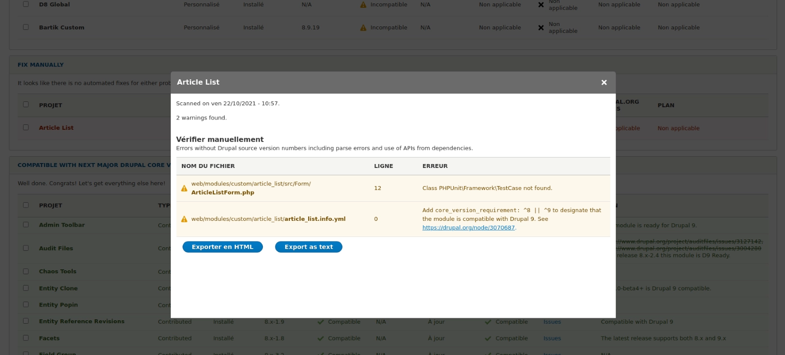785x355 pixels.
Task: Click Bartik Custom version 8.9.19
Action: click(x=311, y=28)
